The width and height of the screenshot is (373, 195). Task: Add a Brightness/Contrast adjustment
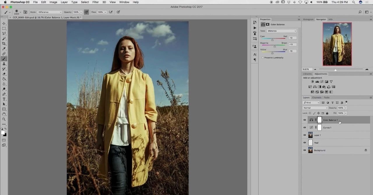[x=312, y=82]
